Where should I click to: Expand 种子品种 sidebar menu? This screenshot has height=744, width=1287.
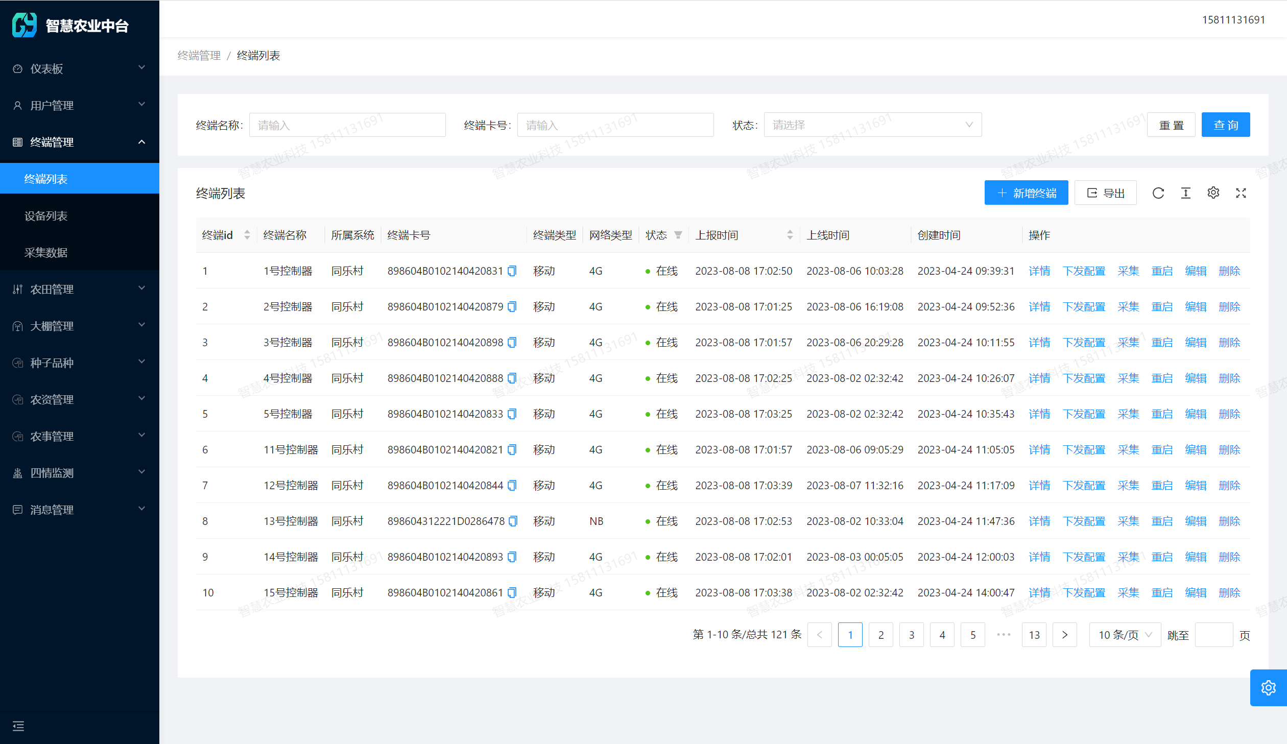(x=80, y=363)
